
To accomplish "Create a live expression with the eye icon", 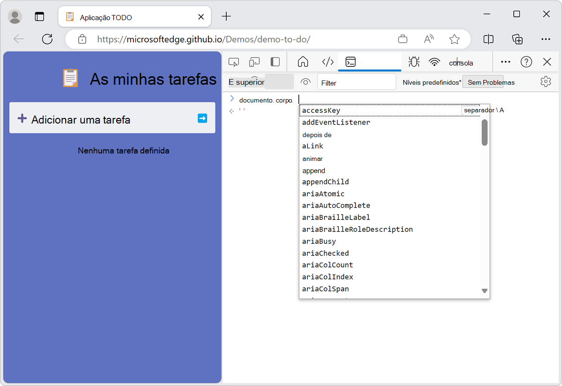I will [305, 81].
